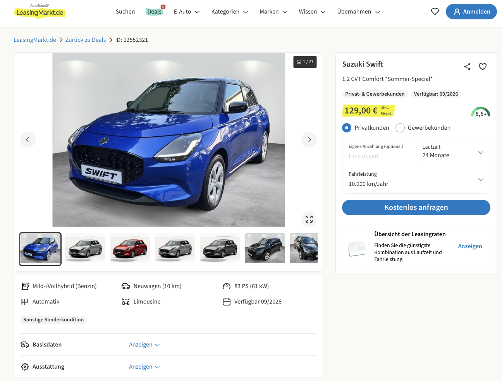This screenshot has width=502, height=381.
Task: Click the 8,6 rating gauge
Action: click(x=481, y=112)
